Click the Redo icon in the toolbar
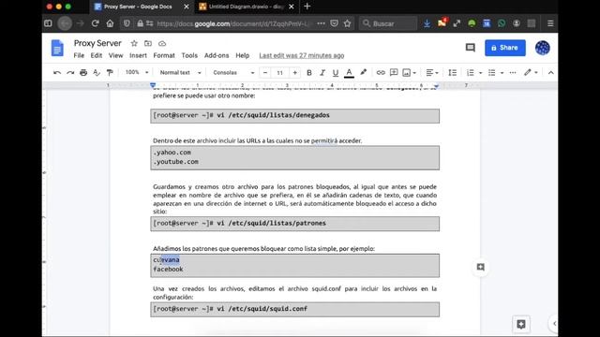 pyautogui.click(x=70, y=73)
